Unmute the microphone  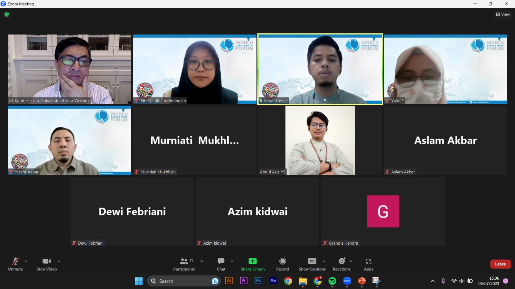(15, 264)
